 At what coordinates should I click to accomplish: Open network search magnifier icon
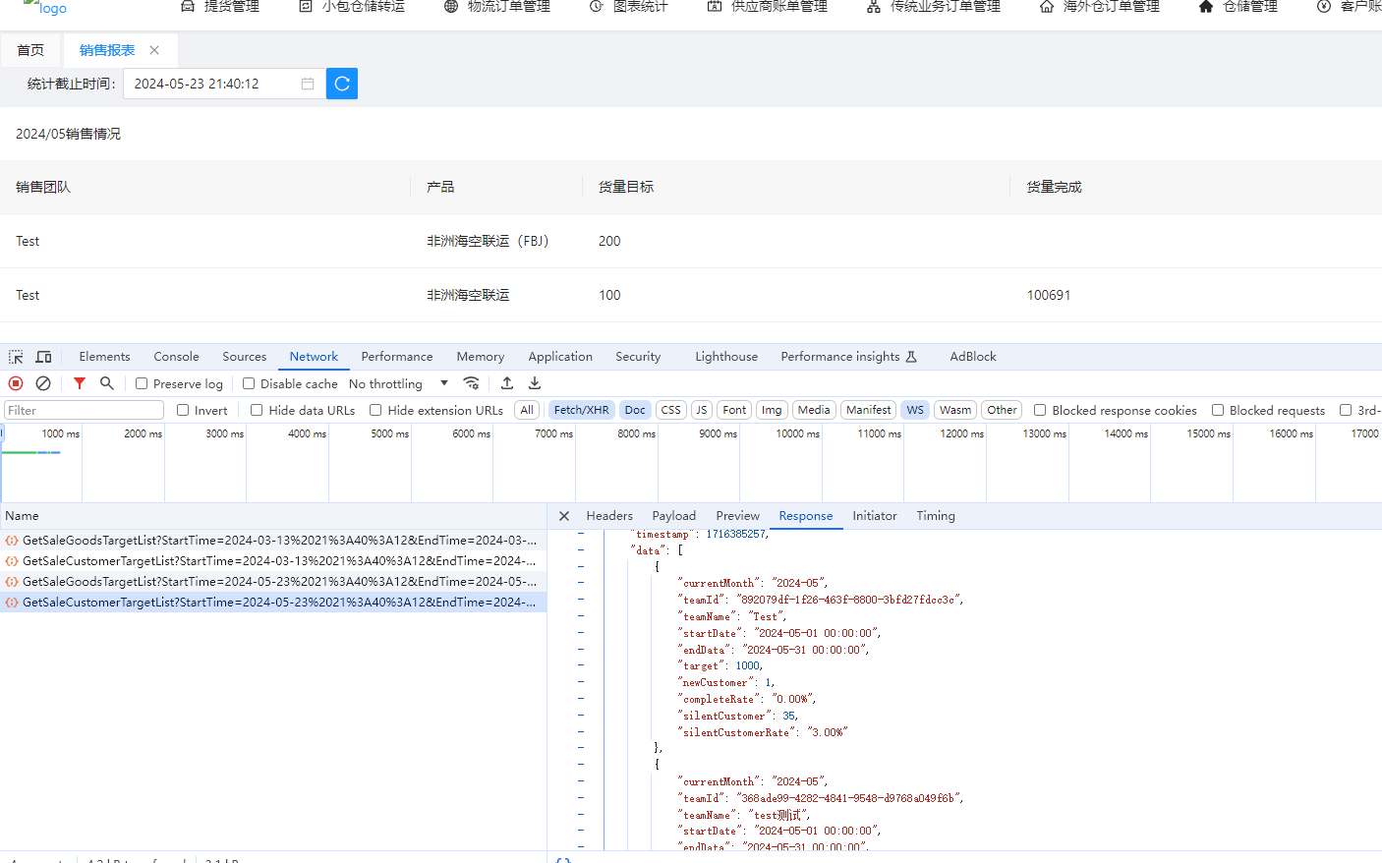point(107,383)
